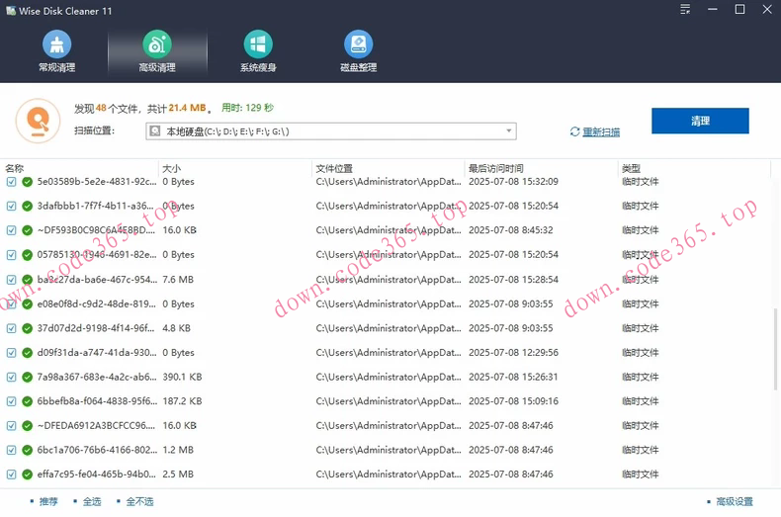Open the 常规清理 common cleaner icon
The height and width of the screenshot is (517, 781).
point(56,44)
